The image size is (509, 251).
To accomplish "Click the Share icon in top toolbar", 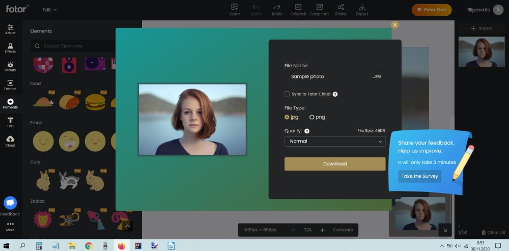I will [341, 9].
